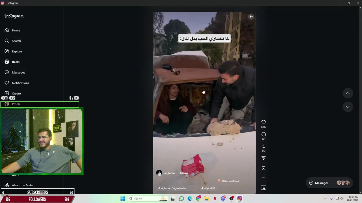Open the app's three-dot title bar menu
The image size is (362, 203).
333,3
